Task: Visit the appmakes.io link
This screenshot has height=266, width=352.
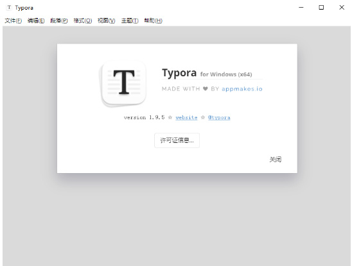Action: pyautogui.click(x=242, y=89)
